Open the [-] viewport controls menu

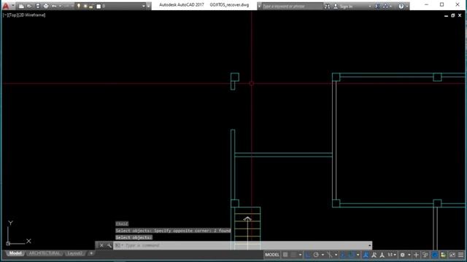pyautogui.click(x=5, y=15)
